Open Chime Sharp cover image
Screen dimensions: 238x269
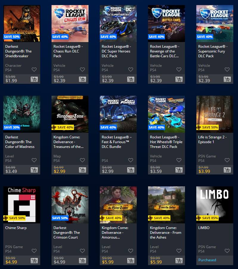coord(22,205)
